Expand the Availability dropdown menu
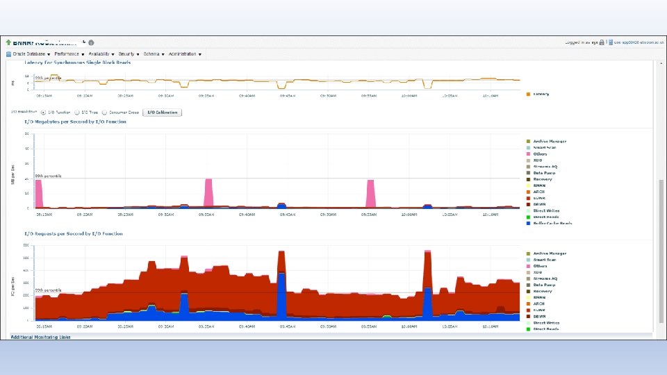This screenshot has height=375, width=667. pyautogui.click(x=101, y=54)
